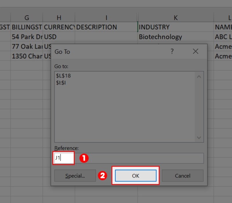The height and width of the screenshot is (203, 232).
Task: Select $L$18 in the Go to list
Action: pos(64,76)
